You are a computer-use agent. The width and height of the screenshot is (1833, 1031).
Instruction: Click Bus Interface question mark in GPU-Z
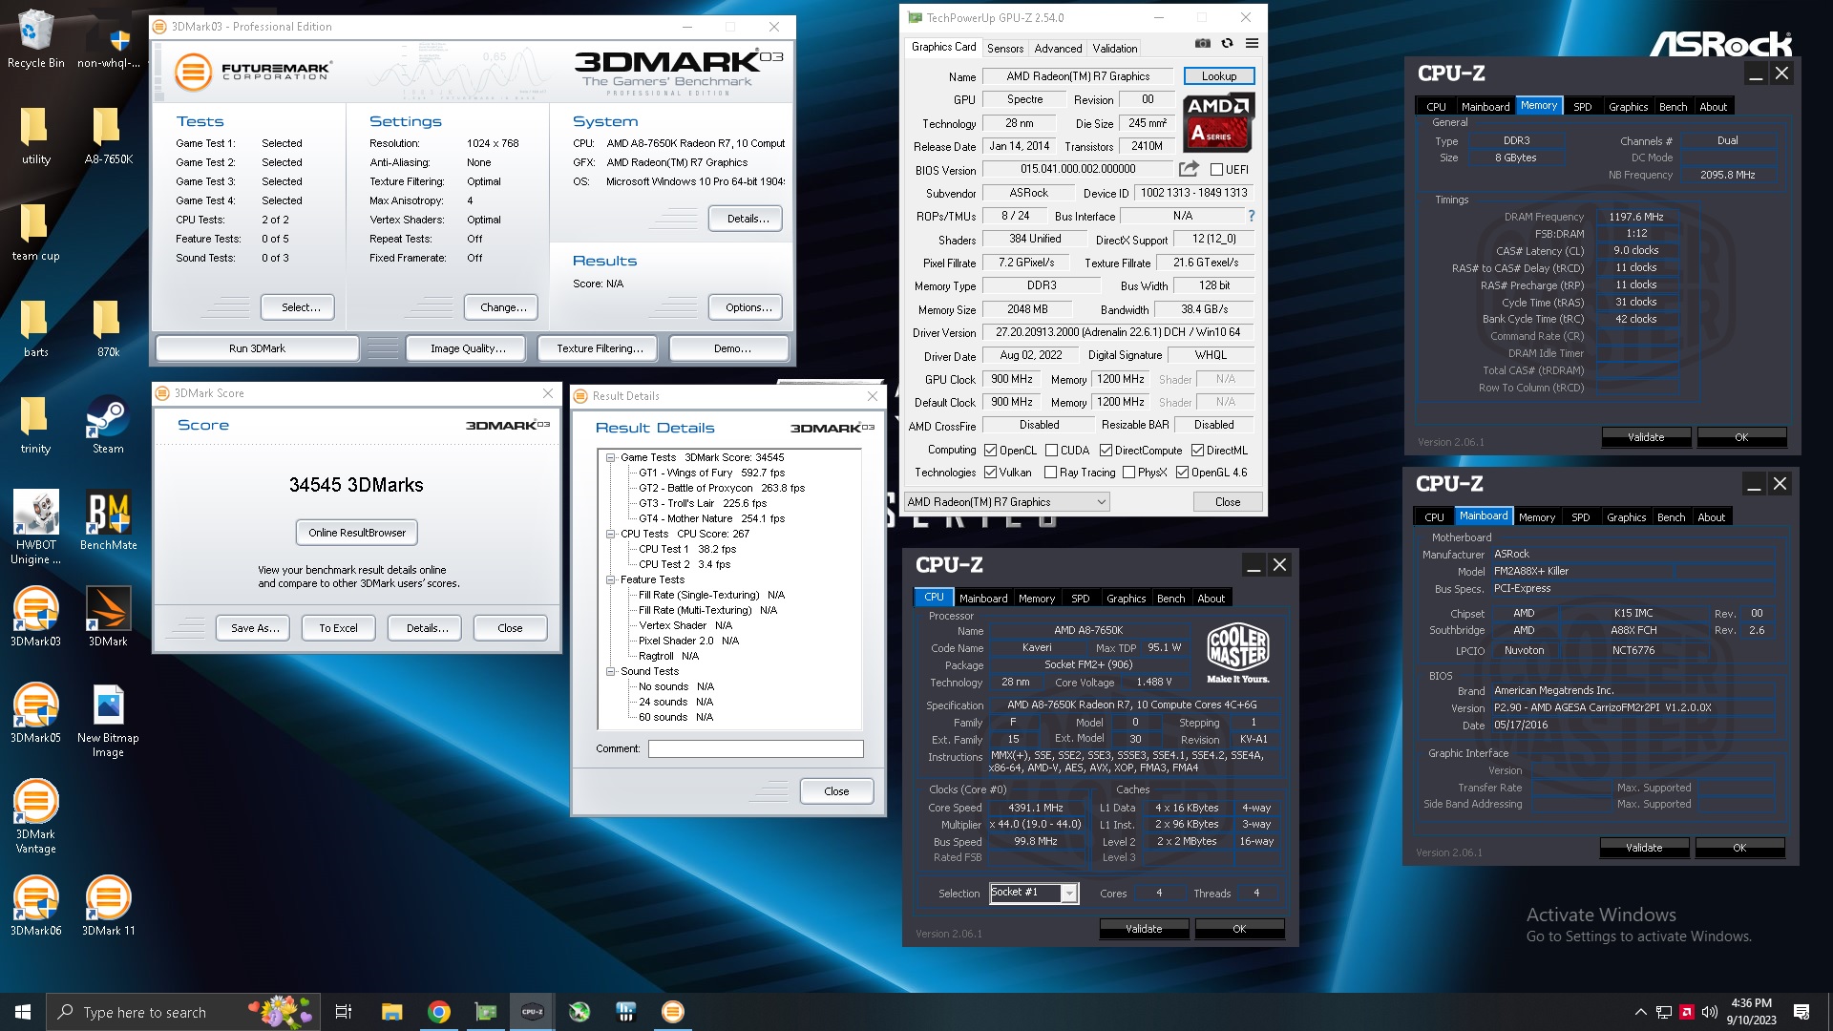[1251, 216]
